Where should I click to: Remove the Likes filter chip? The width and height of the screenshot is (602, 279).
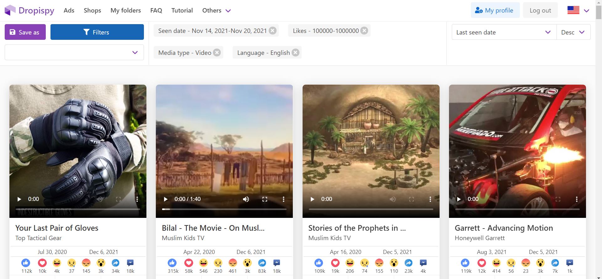point(364,31)
